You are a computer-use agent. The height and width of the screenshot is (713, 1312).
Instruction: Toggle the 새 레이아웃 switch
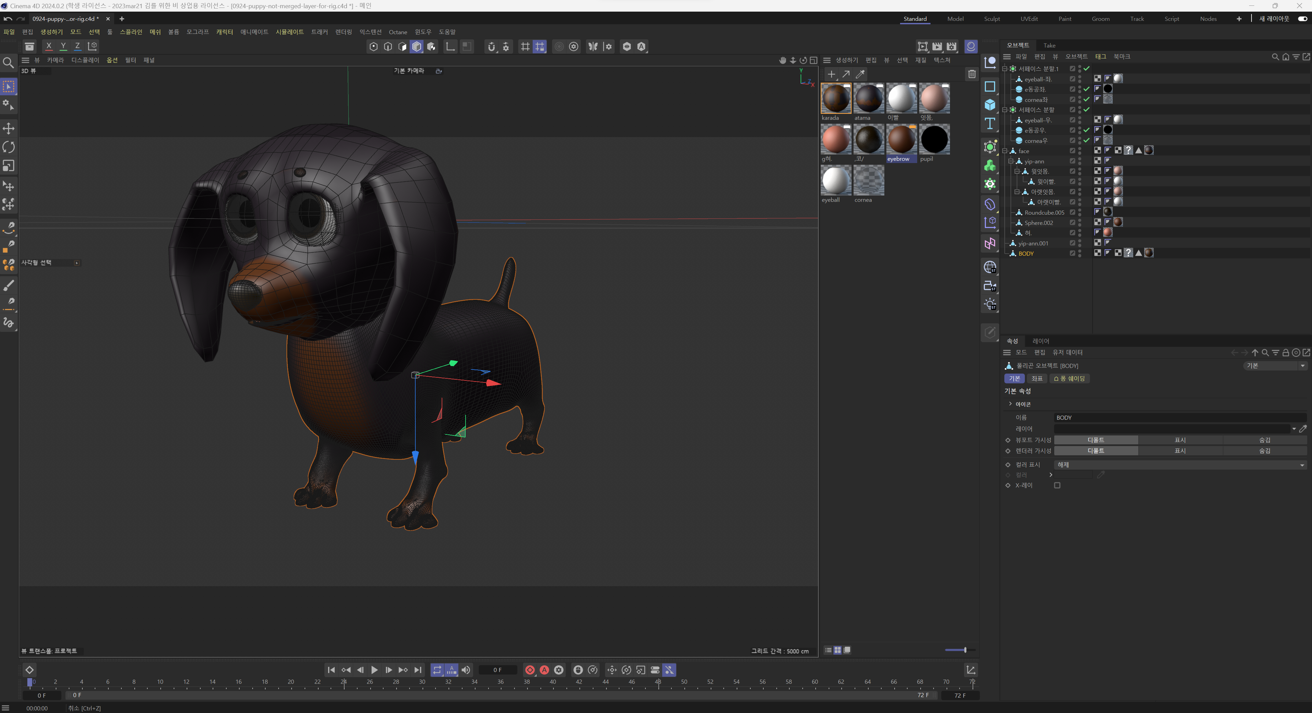(x=1302, y=19)
